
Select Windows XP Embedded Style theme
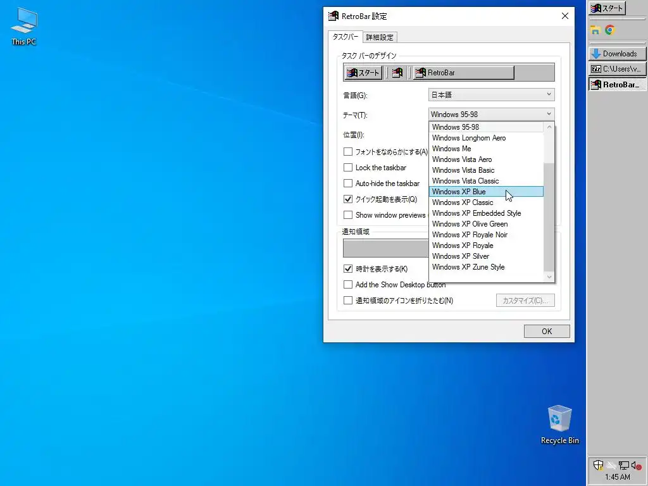click(x=487, y=213)
